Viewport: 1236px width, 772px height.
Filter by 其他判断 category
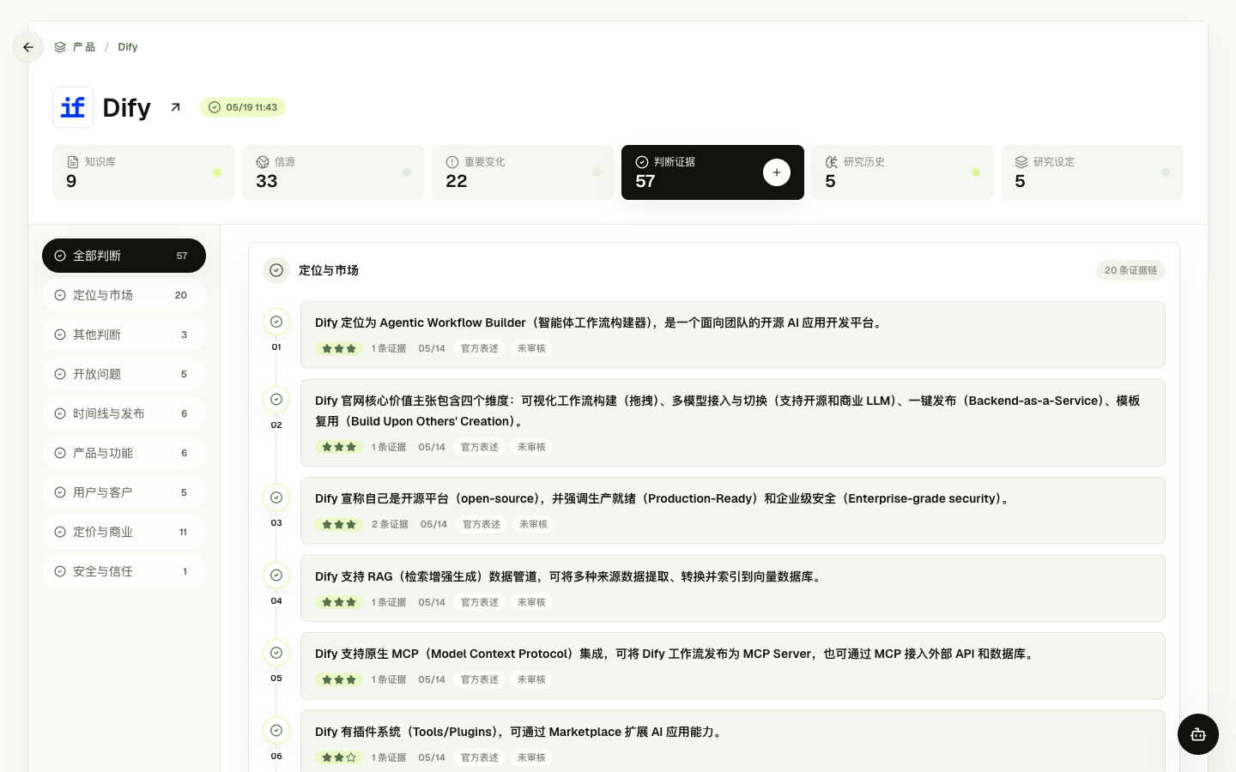(124, 335)
